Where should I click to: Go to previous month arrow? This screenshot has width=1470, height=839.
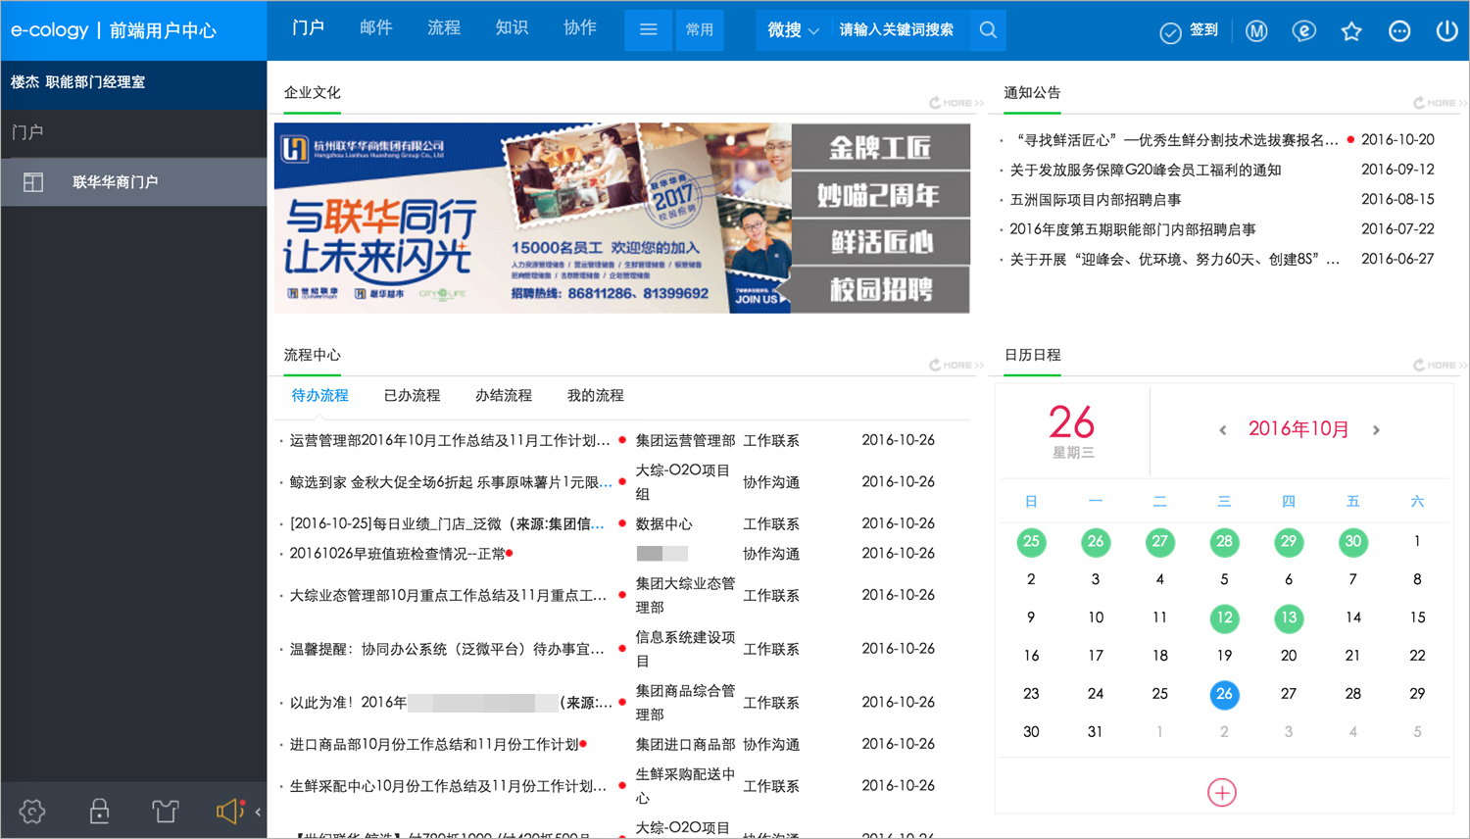1222,430
